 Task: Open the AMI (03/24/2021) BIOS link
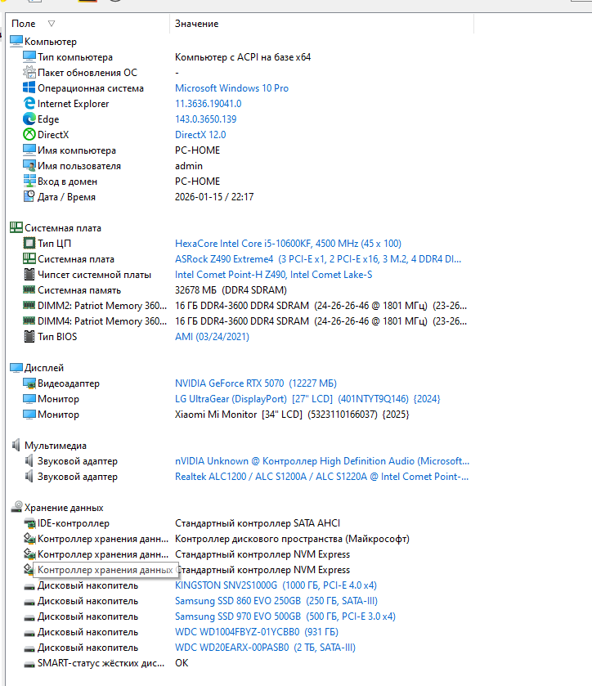212,336
